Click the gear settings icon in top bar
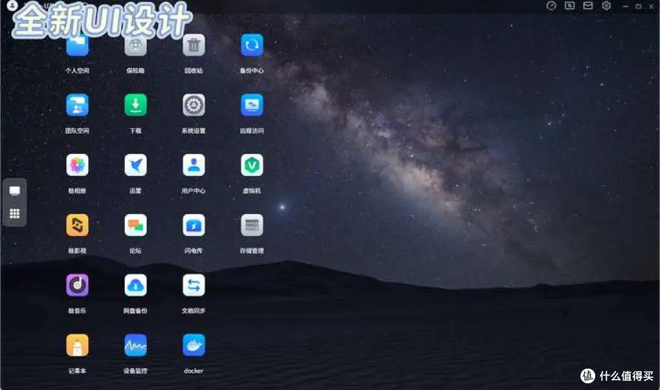This screenshot has width=660, height=390. click(x=606, y=6)
